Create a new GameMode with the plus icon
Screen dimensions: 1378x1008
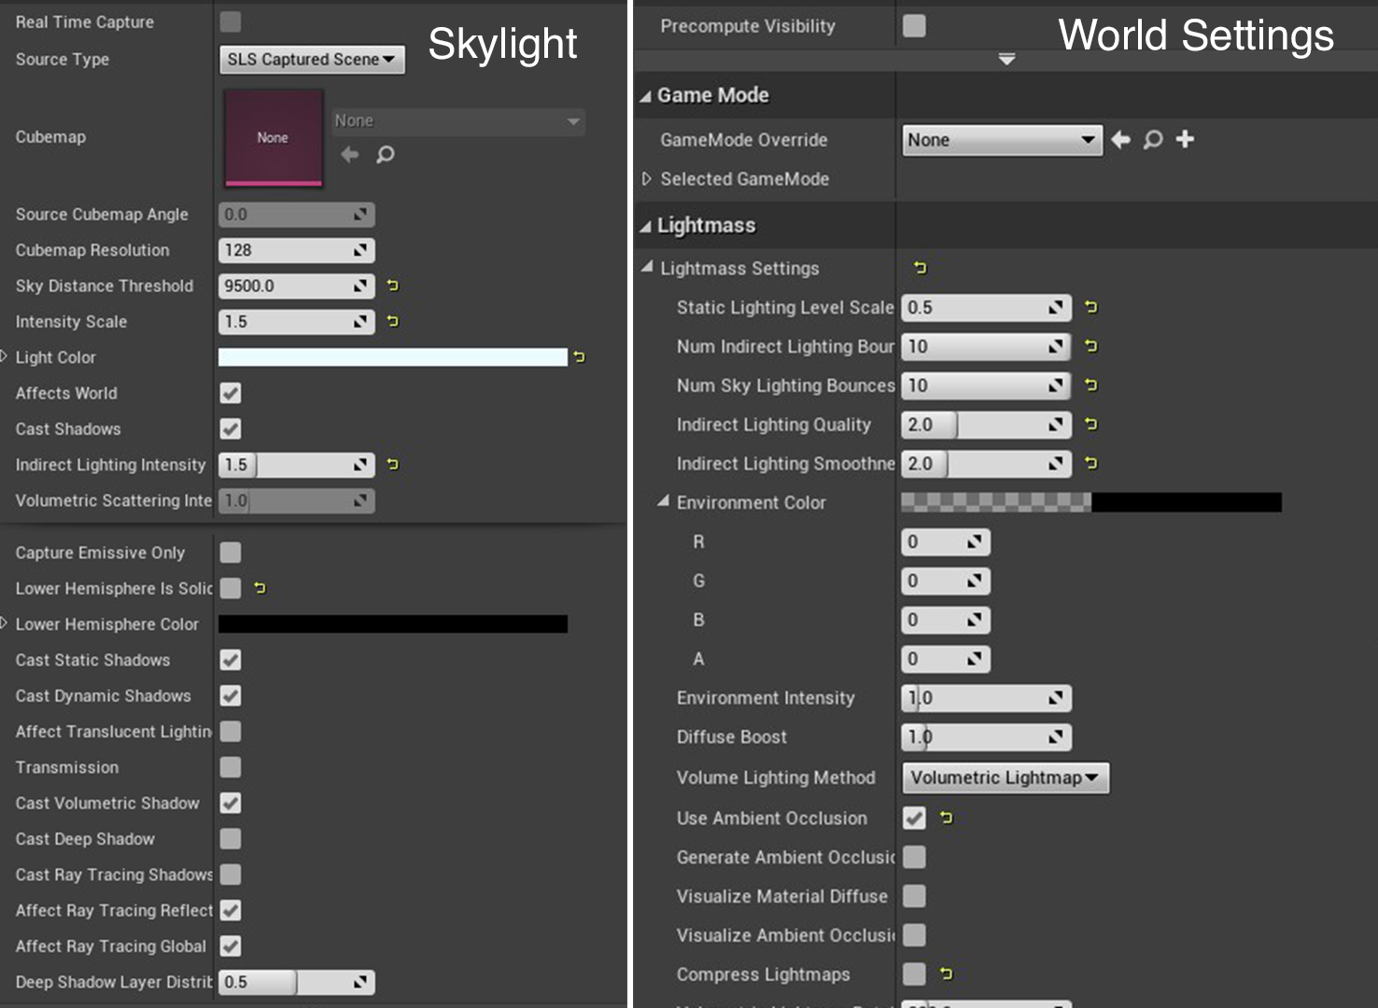pyautogui.click(x=1184, y=139)
